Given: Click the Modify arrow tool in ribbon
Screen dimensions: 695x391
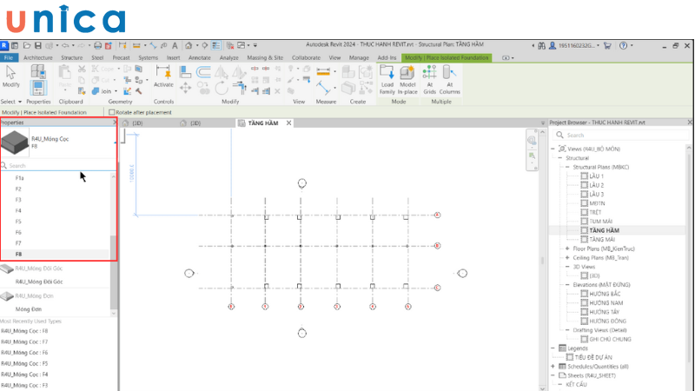Looking at the screenshot, I should (x=11, y=75).
